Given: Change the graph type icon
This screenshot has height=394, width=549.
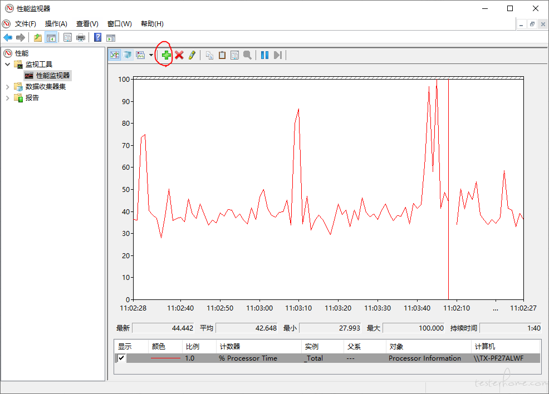Looking at the screenshot, I should (140, 55).
